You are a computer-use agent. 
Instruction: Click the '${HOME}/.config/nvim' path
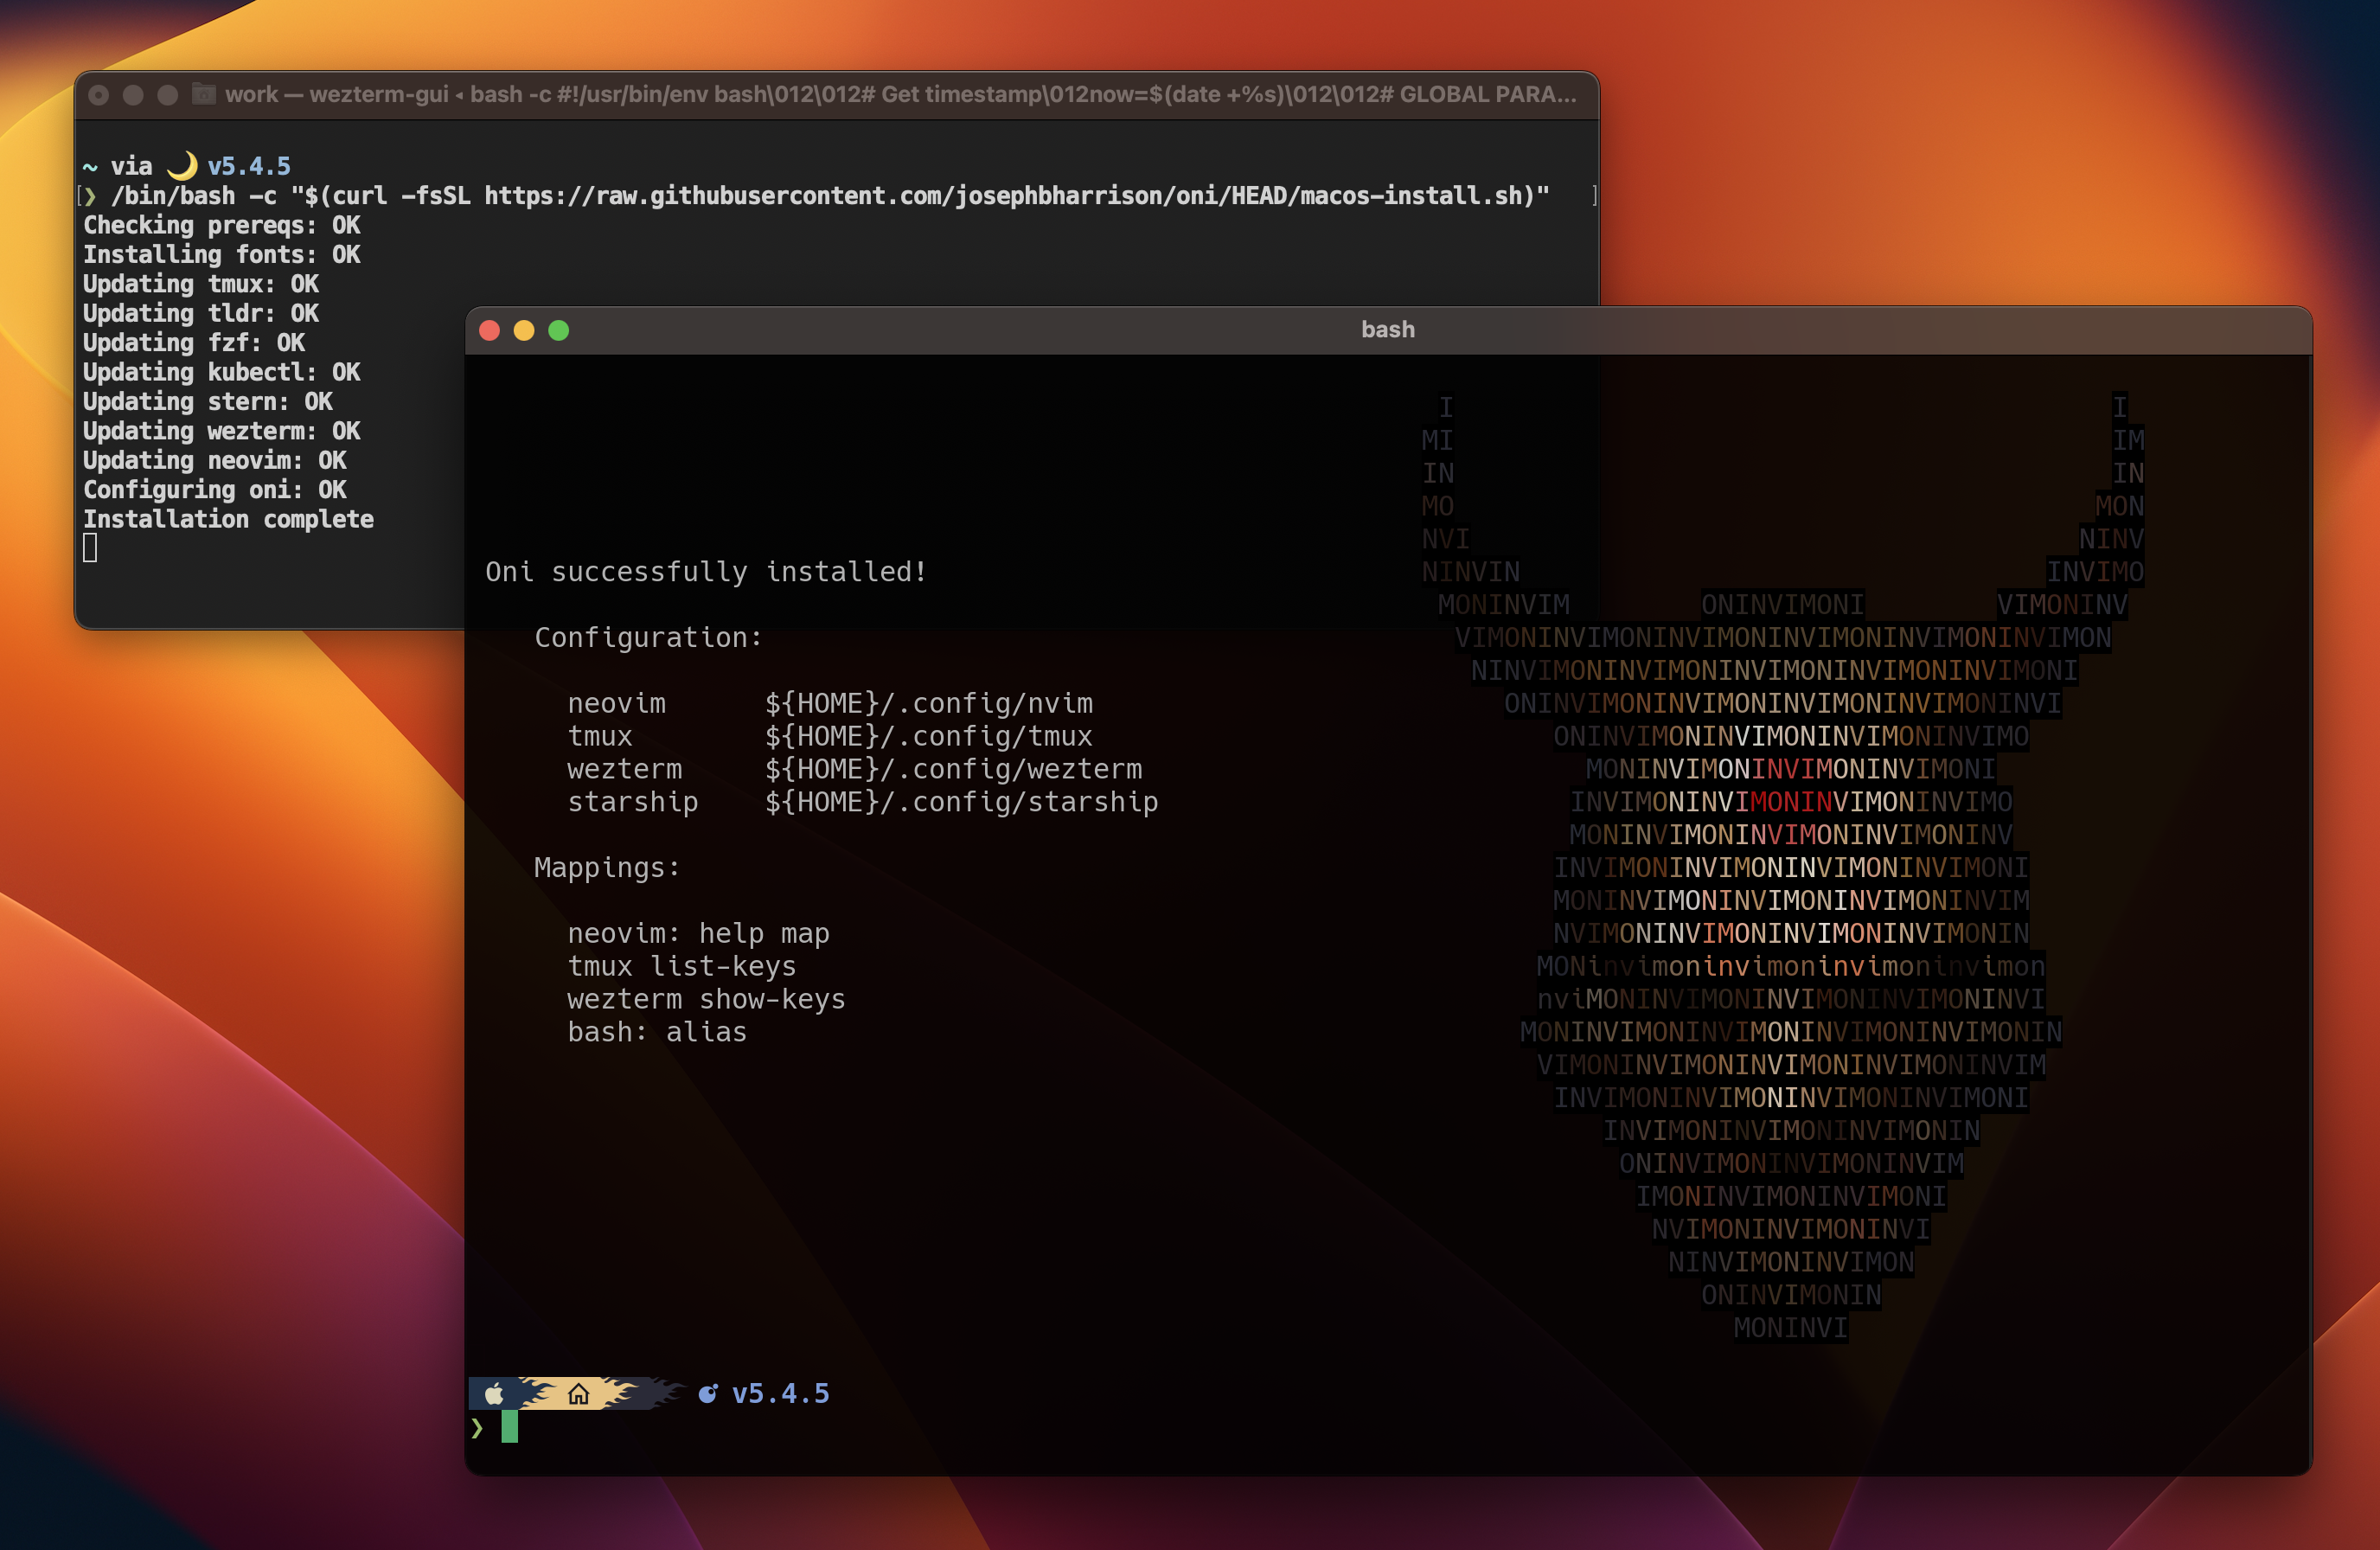coord(929,703)
